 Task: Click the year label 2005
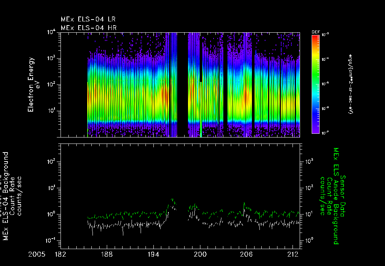(37, 254)
